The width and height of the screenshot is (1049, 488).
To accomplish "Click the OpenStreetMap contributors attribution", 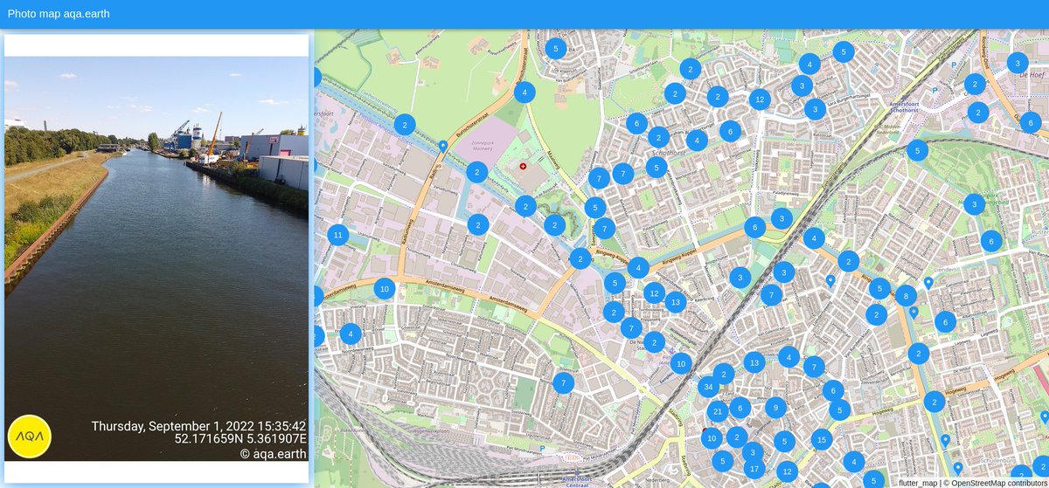I will tap(995, 482).
